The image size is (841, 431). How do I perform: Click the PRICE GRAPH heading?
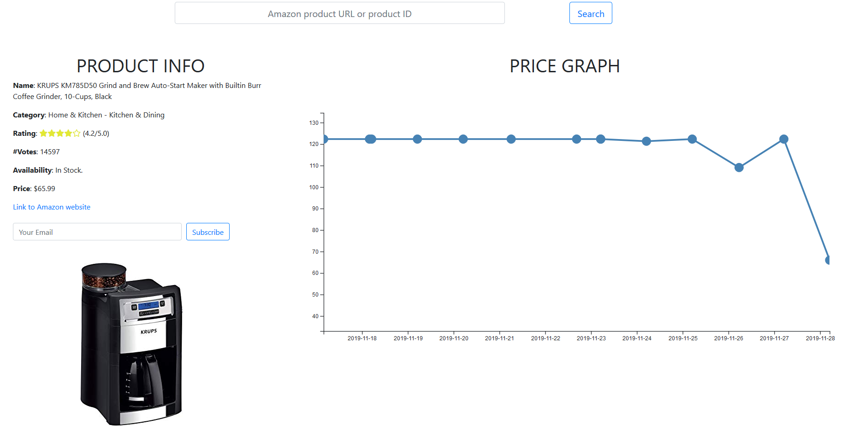coord(565,66)
